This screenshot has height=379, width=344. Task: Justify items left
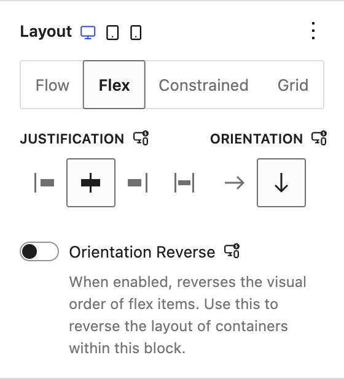[x=44, y=183]
